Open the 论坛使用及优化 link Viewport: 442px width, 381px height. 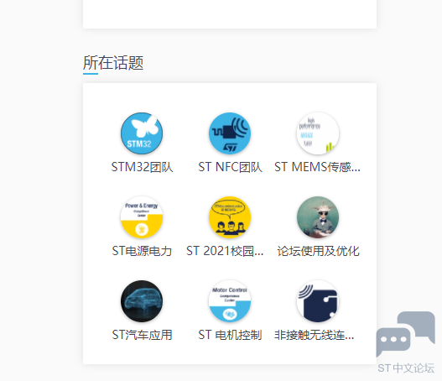tap(318, 251)
